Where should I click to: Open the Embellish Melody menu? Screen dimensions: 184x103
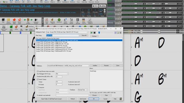click(90, 21)
